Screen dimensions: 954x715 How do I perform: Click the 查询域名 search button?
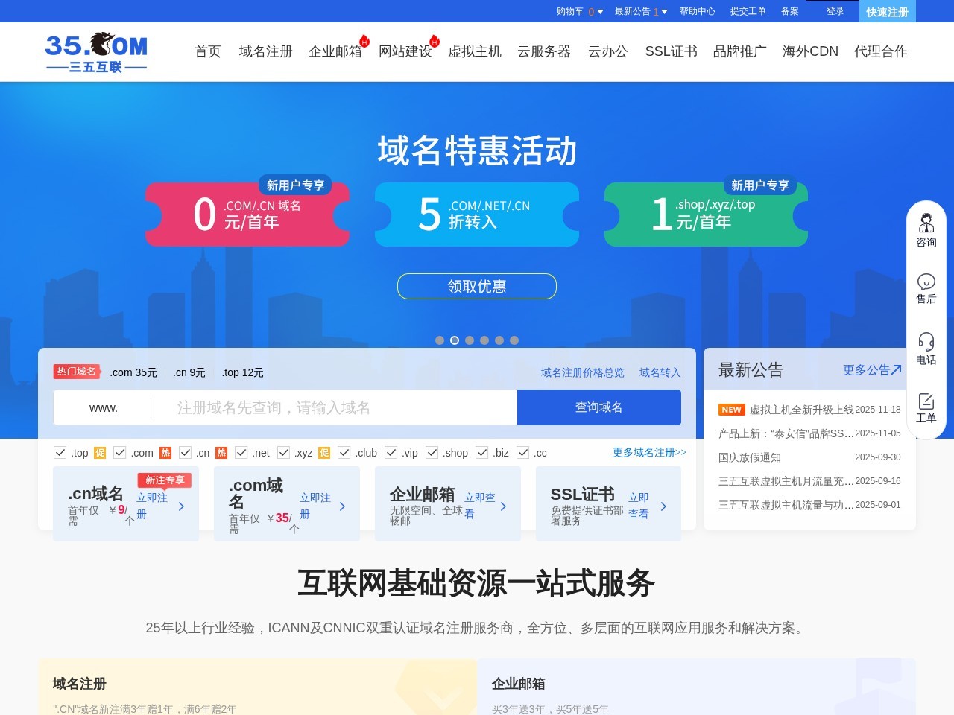[598, 407]
